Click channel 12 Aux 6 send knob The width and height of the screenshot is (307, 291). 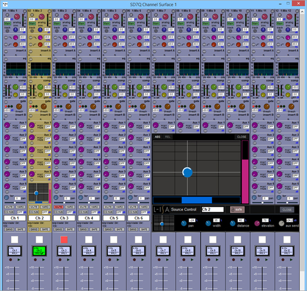[x=279, y=186]
